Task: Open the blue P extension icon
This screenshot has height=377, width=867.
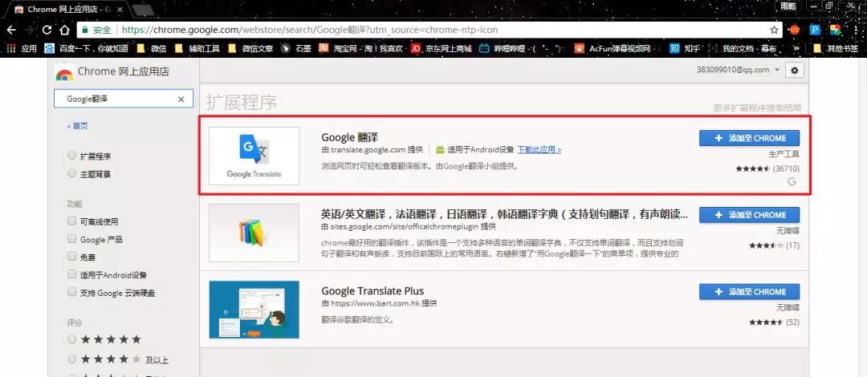Action: (x=815, y=30)
